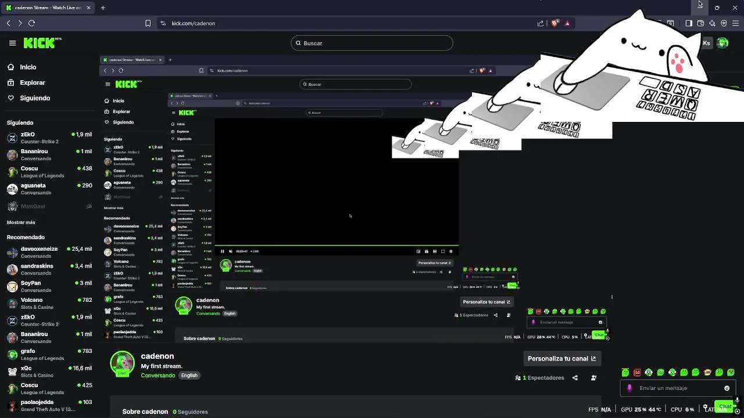Click the circular target icon at bottom right

[737, 412]
